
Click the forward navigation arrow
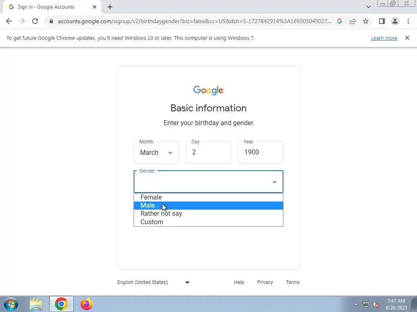22,21
